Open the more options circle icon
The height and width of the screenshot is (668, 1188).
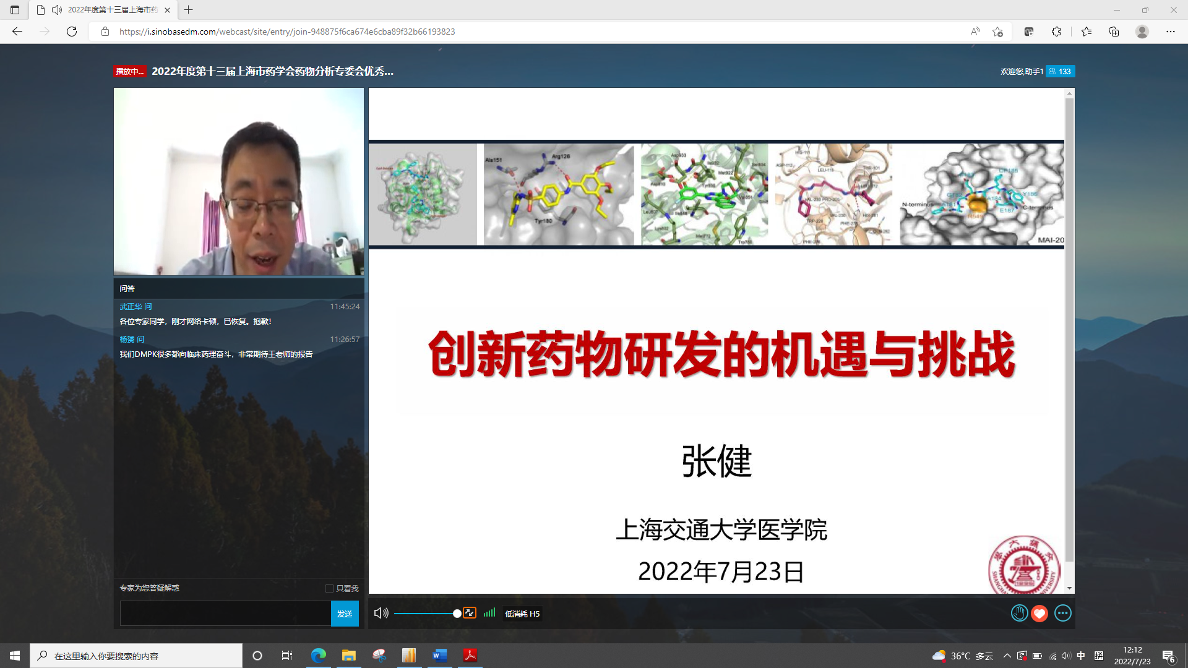[1062, 613]
